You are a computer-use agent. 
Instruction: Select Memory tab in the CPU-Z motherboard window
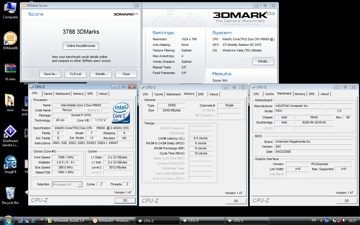[x=300, y=94]
